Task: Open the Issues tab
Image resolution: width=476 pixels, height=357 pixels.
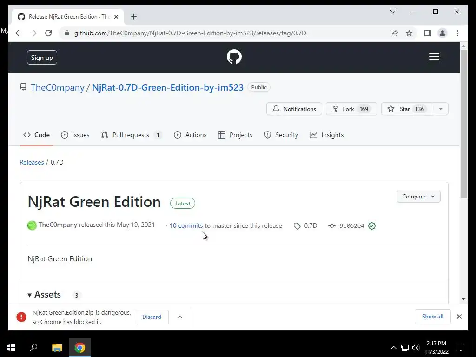Action: 75,135
